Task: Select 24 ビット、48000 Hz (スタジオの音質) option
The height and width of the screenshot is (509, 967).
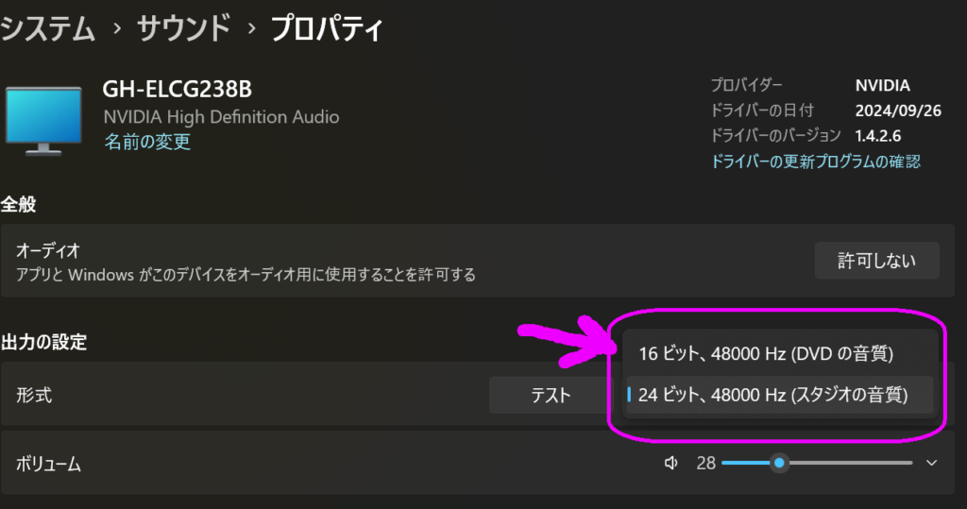Action: point(779,394)
